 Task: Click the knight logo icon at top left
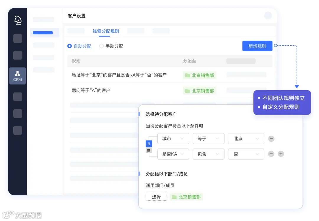pyautogui.click(x=17, y=20)
